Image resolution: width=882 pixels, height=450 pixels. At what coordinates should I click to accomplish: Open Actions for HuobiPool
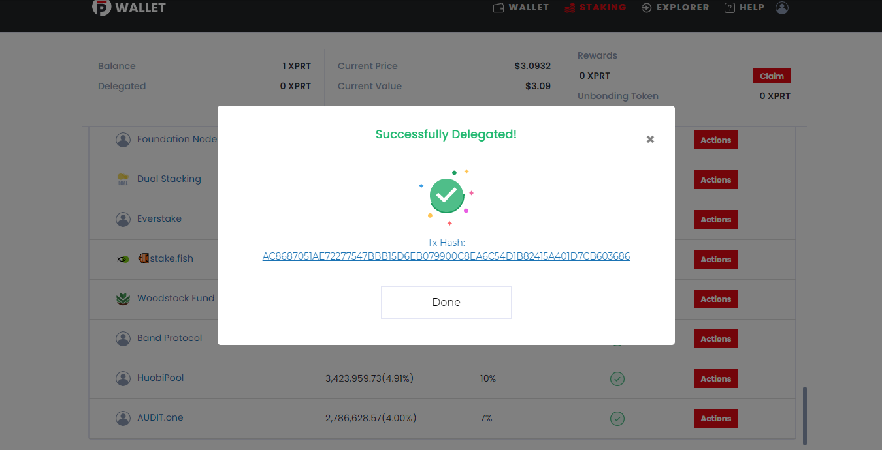click(x=716, y=379)
